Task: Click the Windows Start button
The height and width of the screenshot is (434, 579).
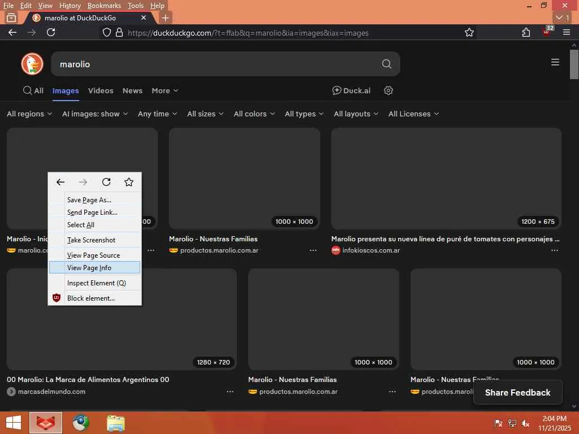Action: 14,423
